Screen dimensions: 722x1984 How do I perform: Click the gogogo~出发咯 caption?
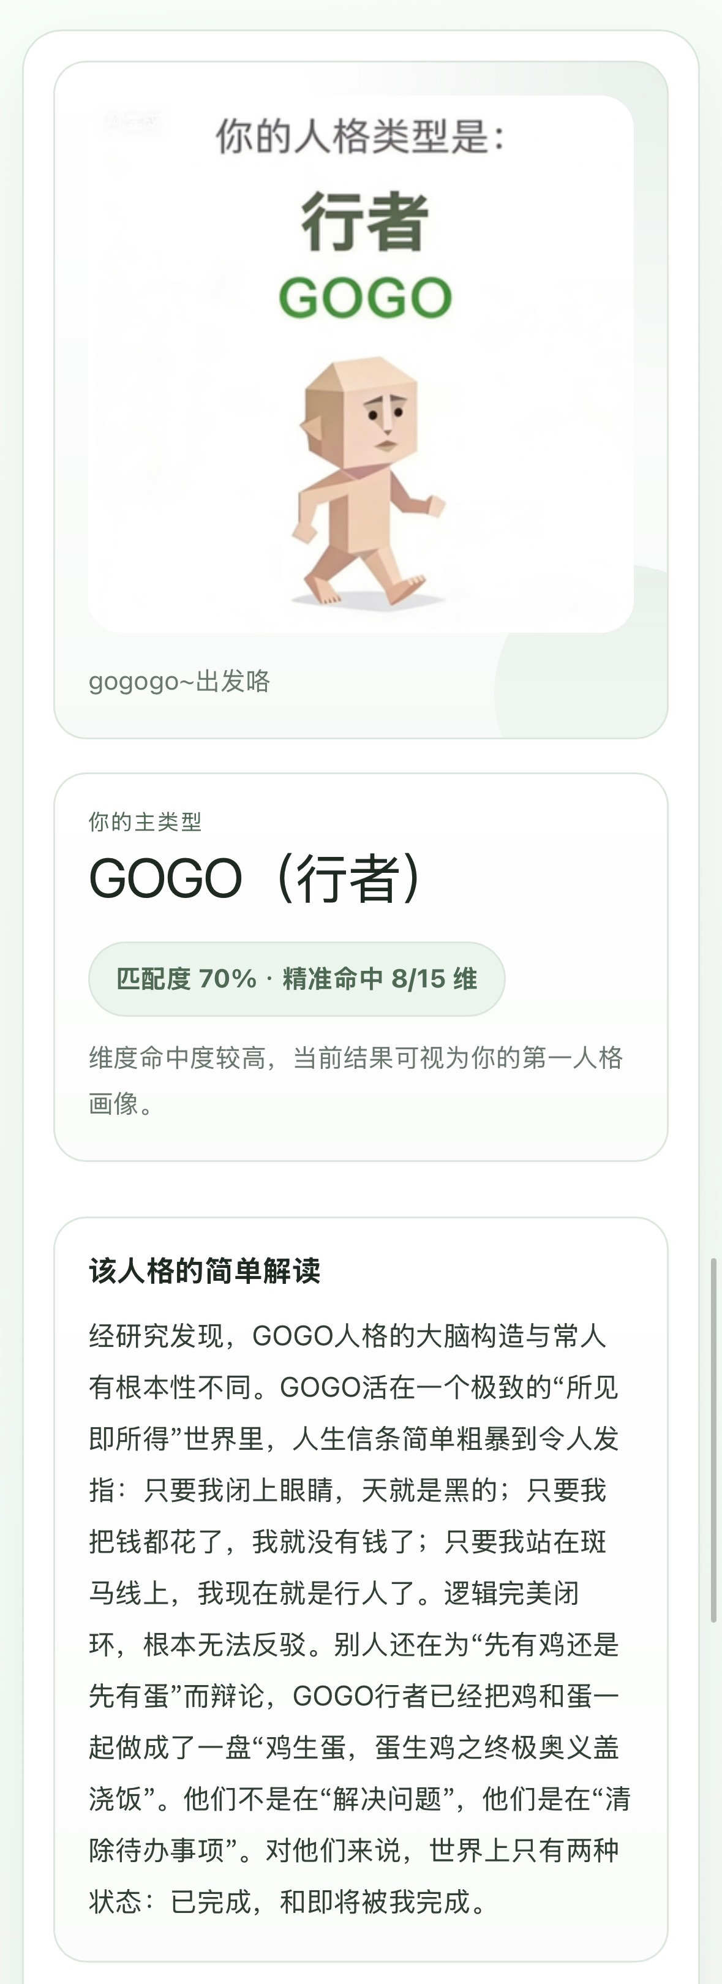(179, 682)
